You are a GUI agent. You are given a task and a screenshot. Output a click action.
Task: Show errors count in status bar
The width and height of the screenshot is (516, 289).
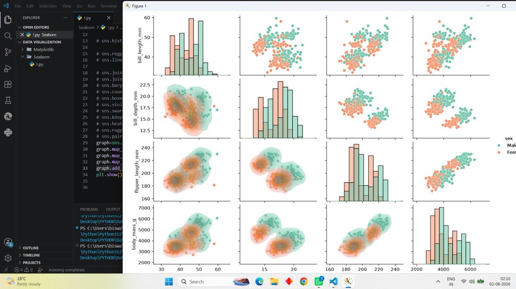pyautogui.click(x=18, y=270)
